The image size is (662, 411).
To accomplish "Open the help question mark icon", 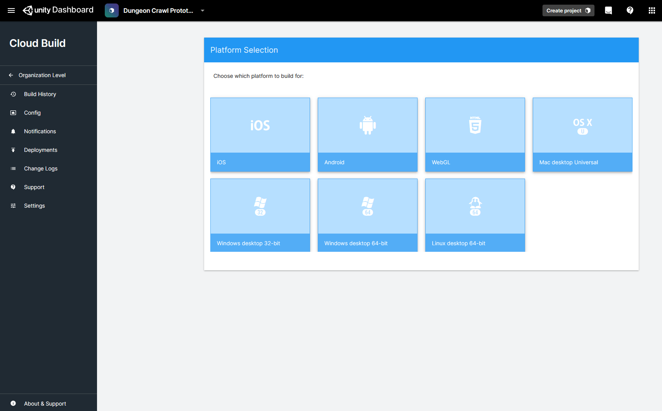I will pos(630,10).
